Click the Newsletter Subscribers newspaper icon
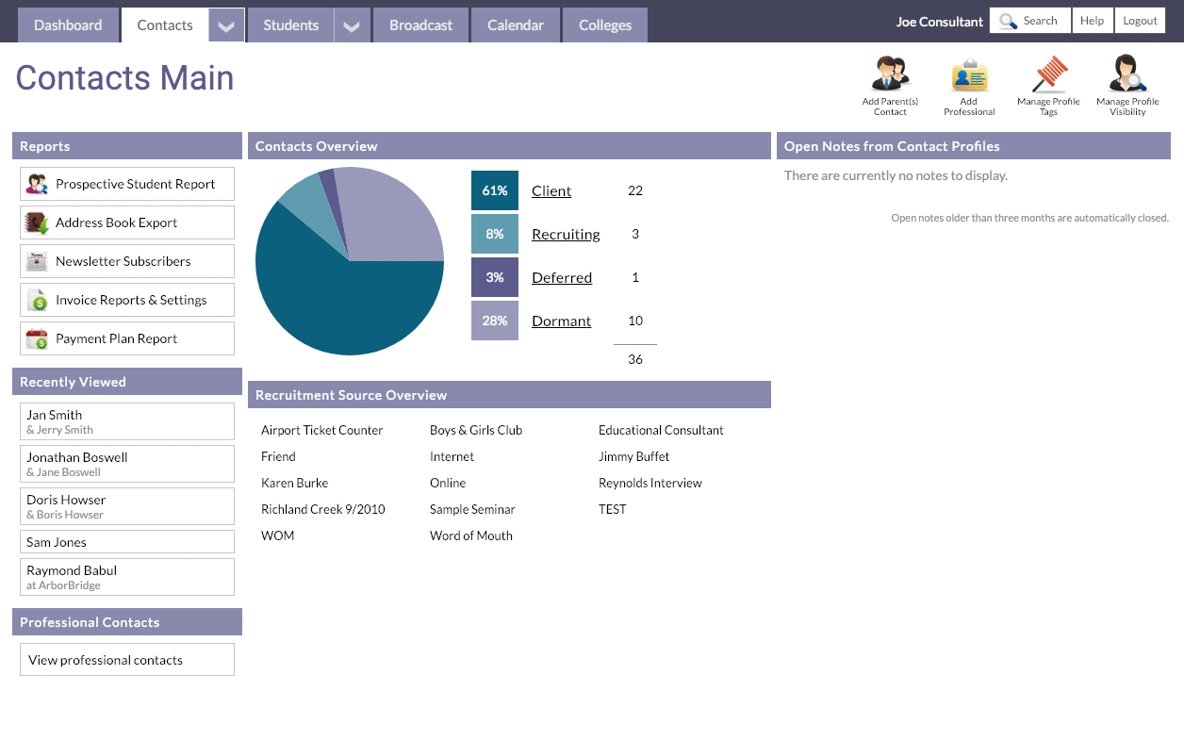 point(37,261)
